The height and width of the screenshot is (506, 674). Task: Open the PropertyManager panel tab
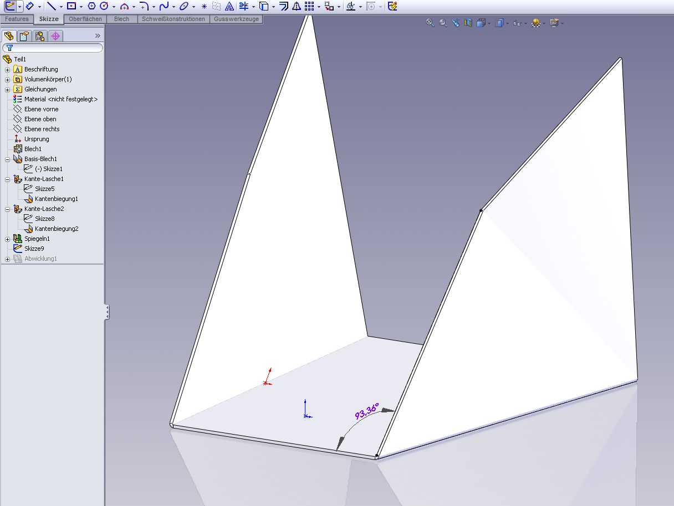(x=24, y=36)
